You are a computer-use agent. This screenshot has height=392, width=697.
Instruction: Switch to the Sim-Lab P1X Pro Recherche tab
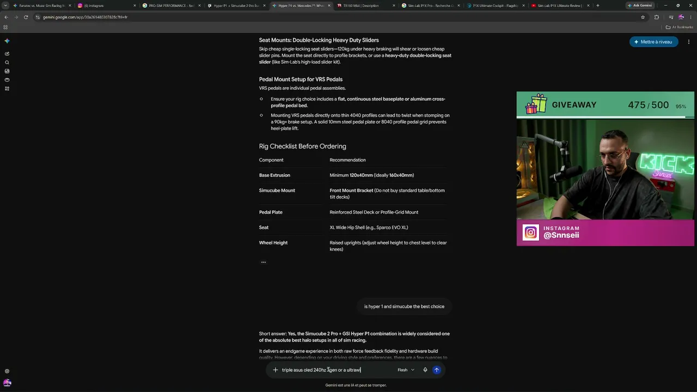[431, 5]
